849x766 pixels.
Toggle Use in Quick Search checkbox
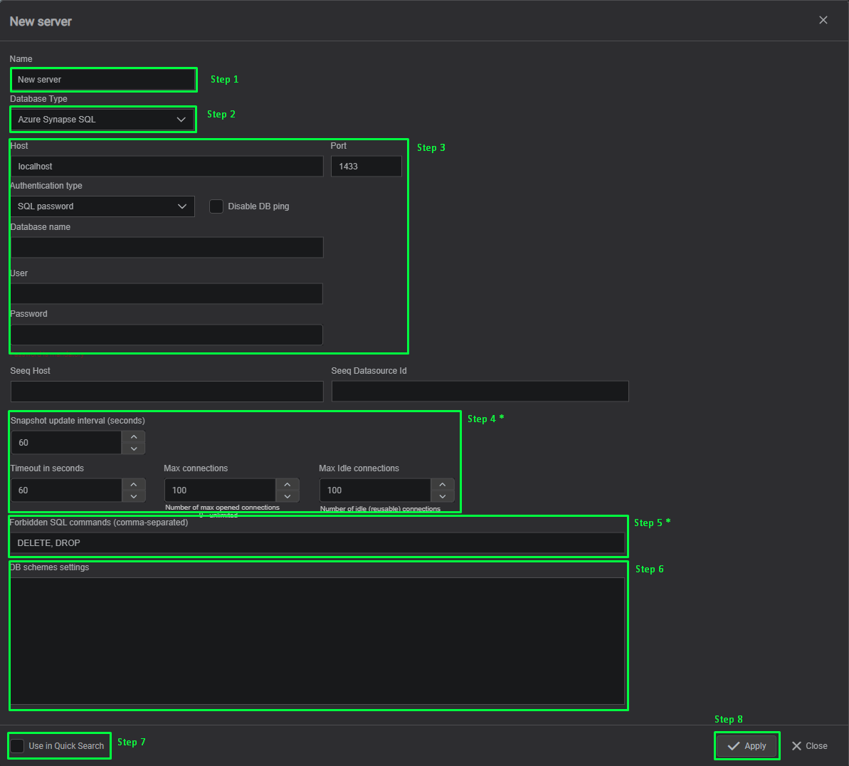point(18,746)
